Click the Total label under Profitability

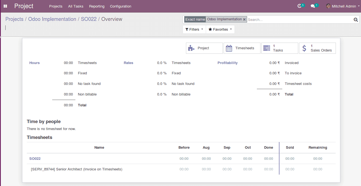tap(289, 94)
